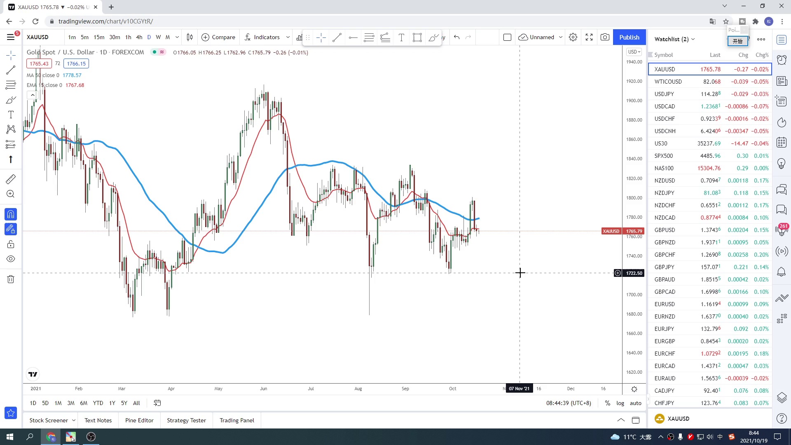Toggle lock all drawing tools
This screenshot has height=445, width=791.
point(11,244)
